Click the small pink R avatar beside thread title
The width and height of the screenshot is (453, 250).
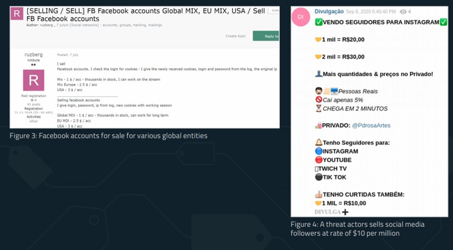17,14
